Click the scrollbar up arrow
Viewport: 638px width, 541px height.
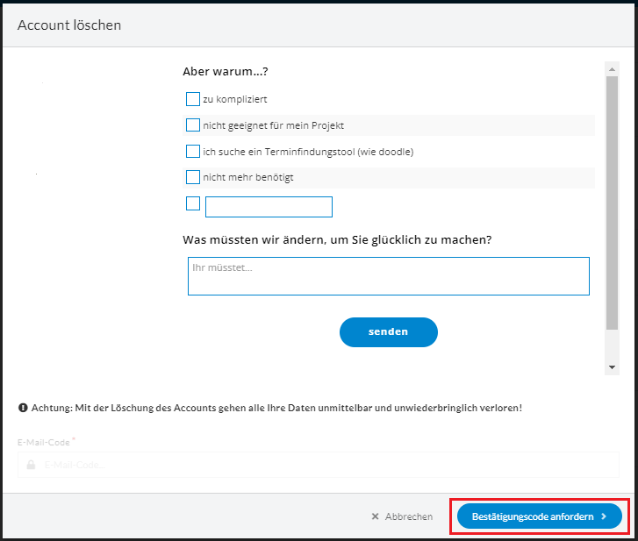(612, 68)
